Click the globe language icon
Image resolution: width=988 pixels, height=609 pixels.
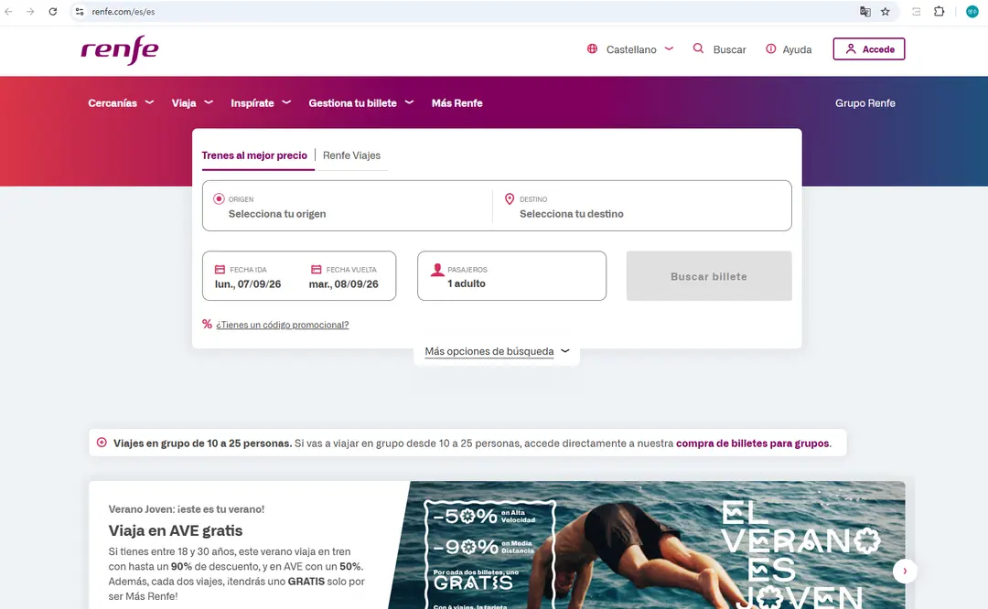592,48
